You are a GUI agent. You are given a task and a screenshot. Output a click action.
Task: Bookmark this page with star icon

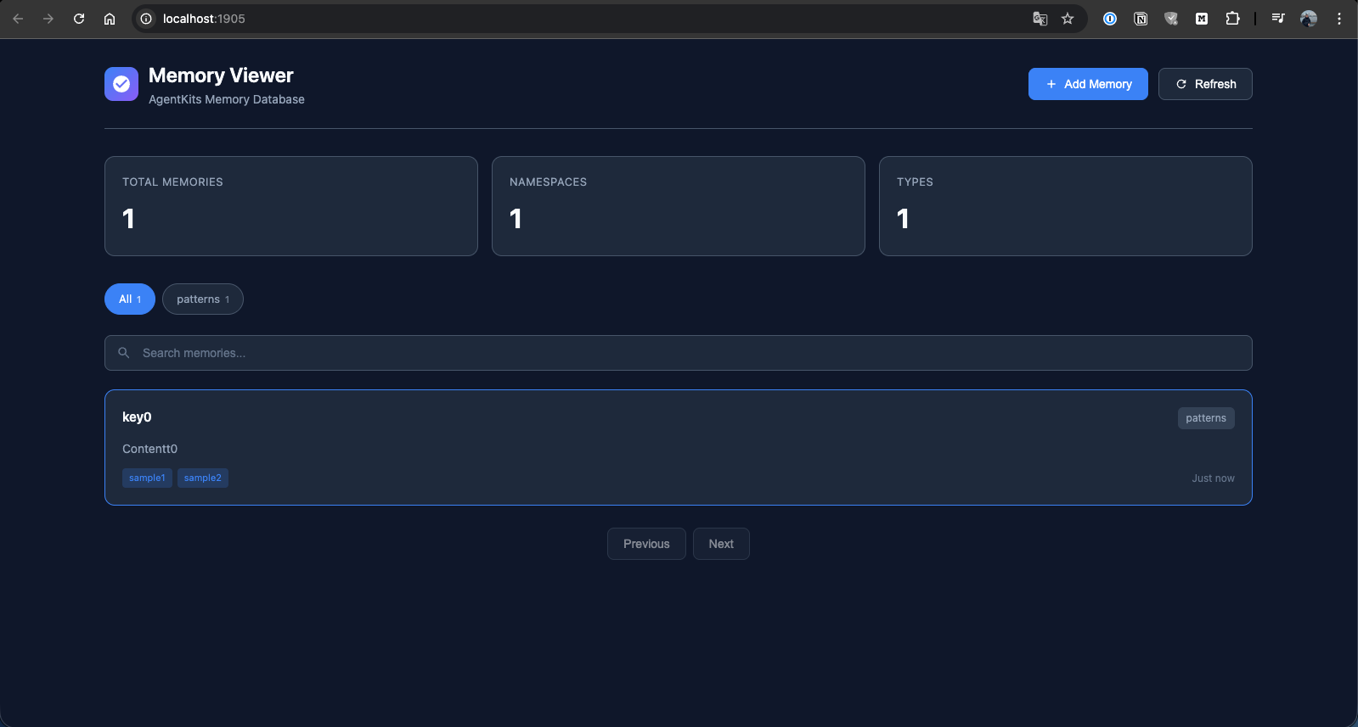(x=1068, y=19)
